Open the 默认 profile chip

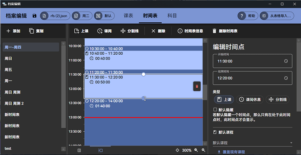pos(104,16)
